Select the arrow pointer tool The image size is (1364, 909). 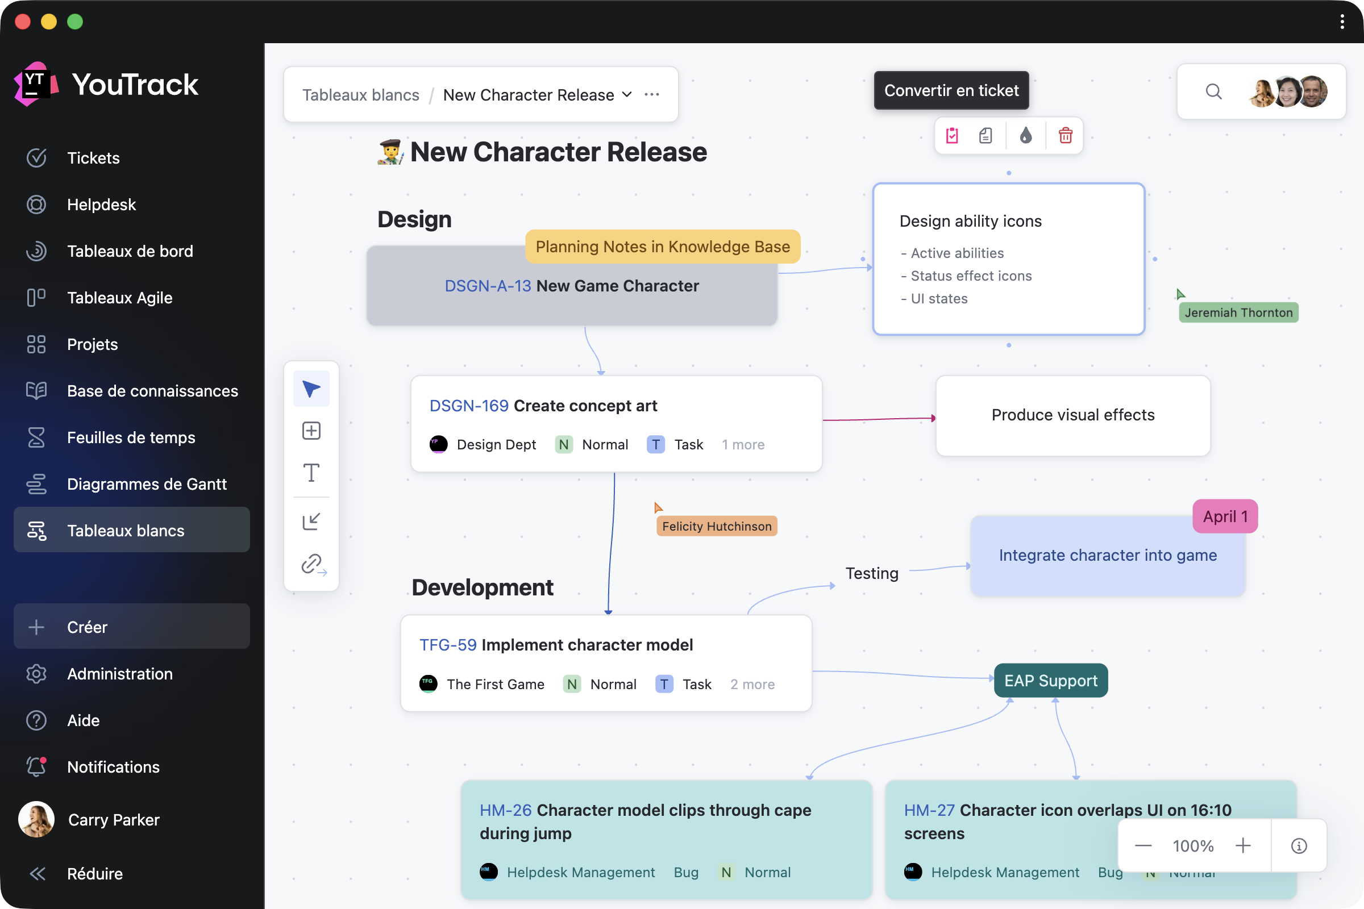pyautogui.click(x=311, y=389)
